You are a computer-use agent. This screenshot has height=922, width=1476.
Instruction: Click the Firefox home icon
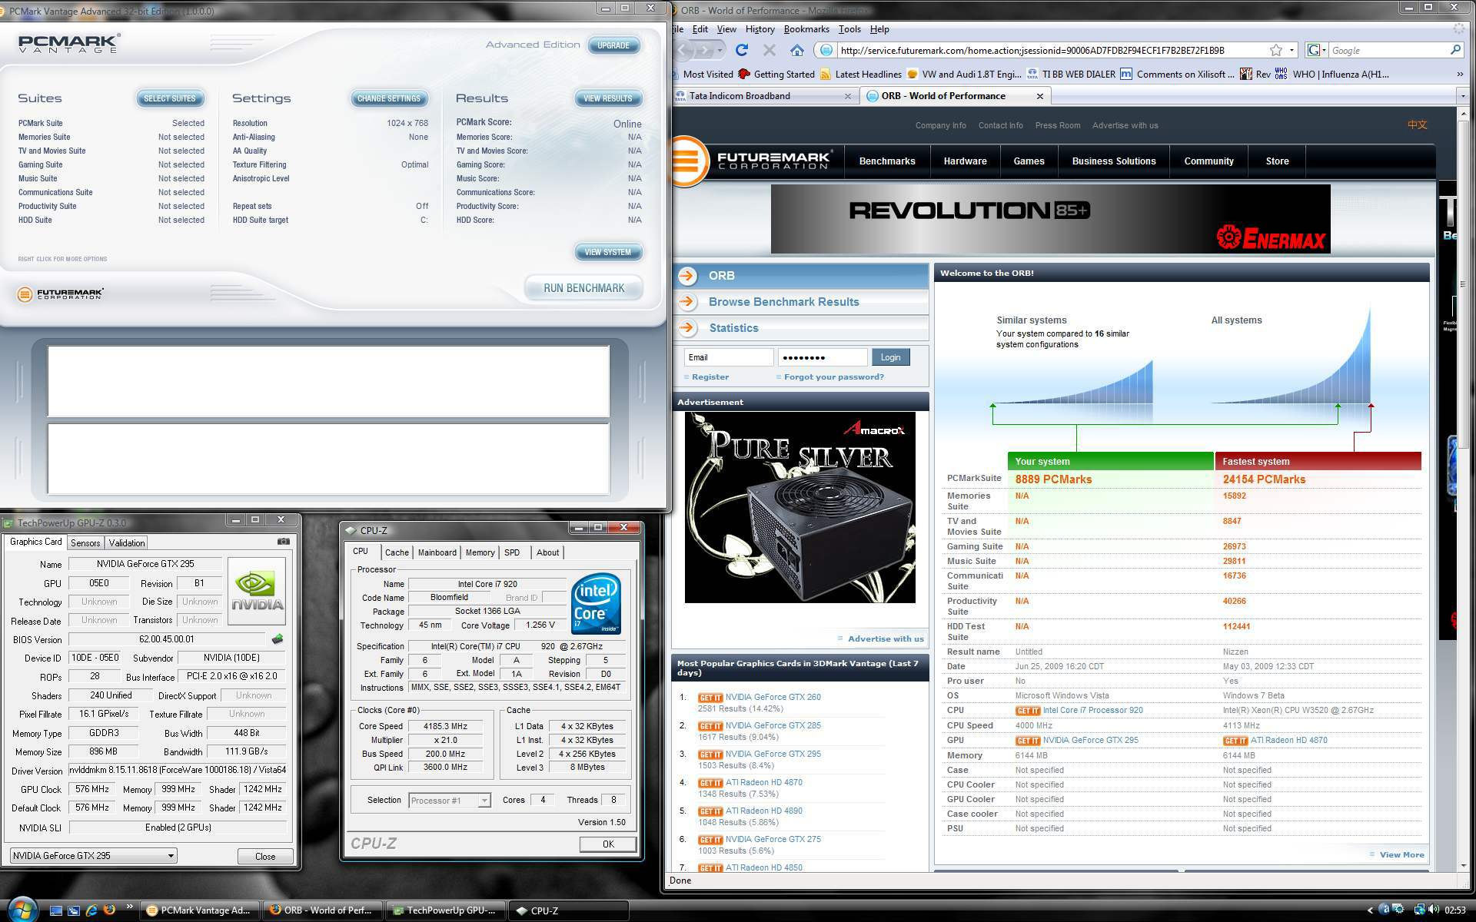point(797,50)
